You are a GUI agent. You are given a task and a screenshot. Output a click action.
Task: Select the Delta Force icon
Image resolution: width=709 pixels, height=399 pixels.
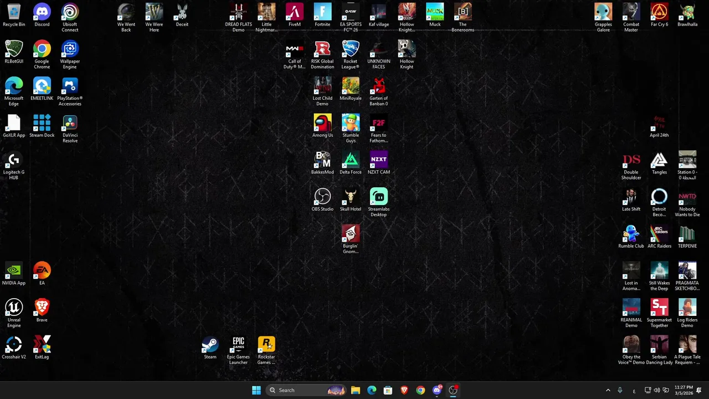(x=351, y=163)
